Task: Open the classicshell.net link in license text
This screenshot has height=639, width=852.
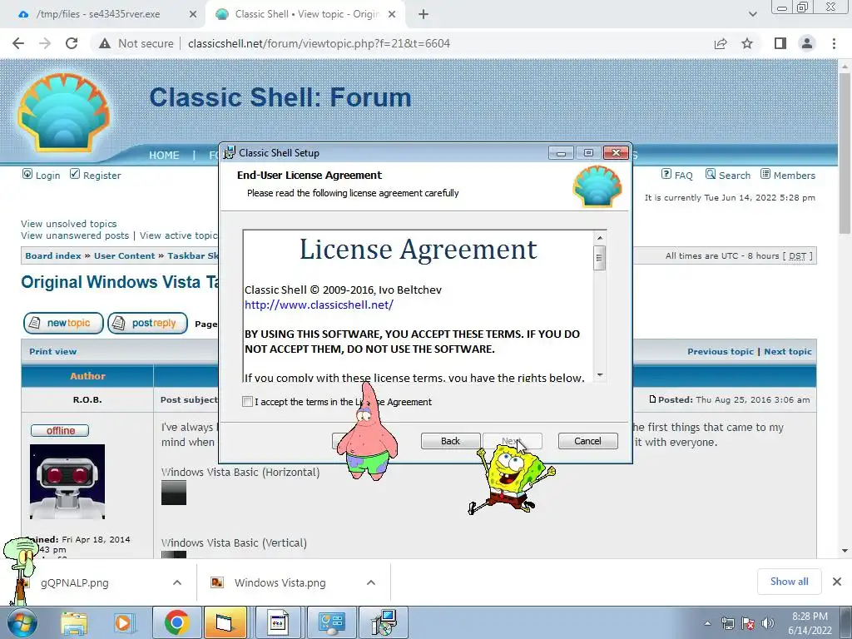Action: click(319, 305)
